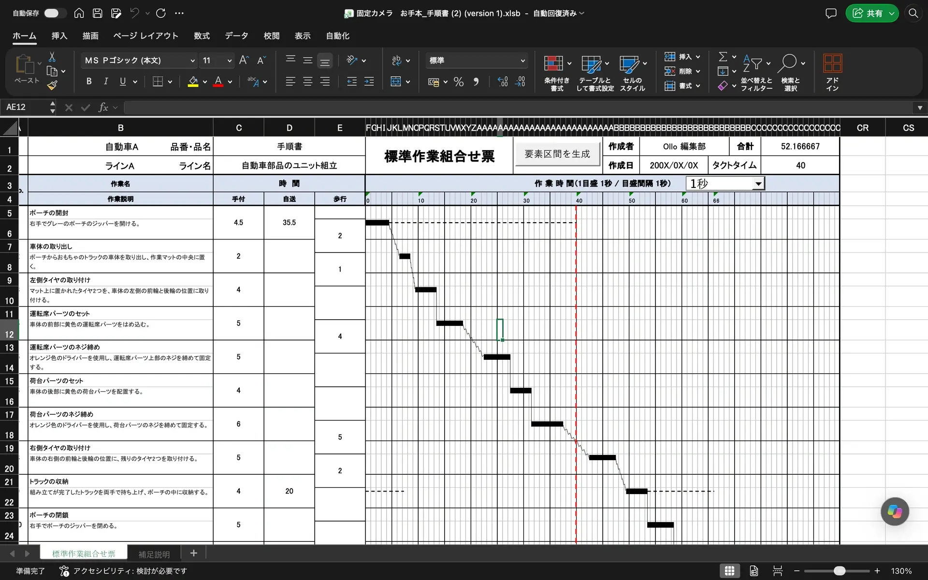The image size is (928, 580).
Task: Click the center align icon
Action: tap(307, 82)
